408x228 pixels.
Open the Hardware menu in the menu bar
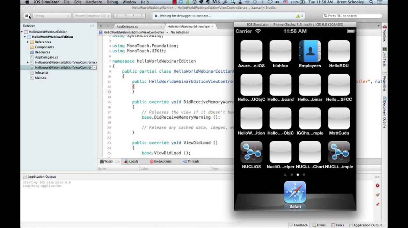[x=93, y=2]
